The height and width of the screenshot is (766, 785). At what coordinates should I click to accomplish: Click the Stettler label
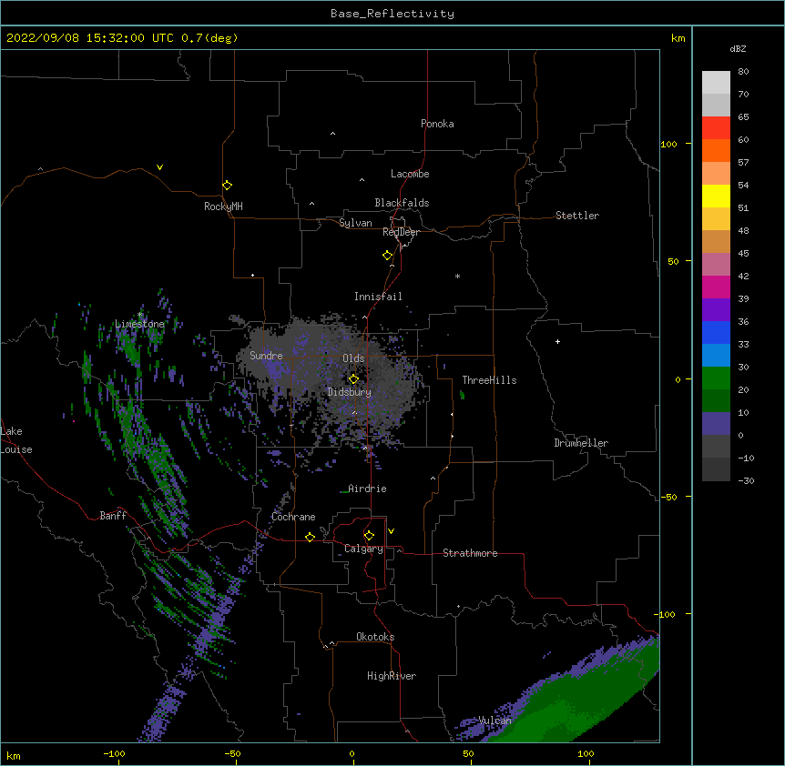577,216
